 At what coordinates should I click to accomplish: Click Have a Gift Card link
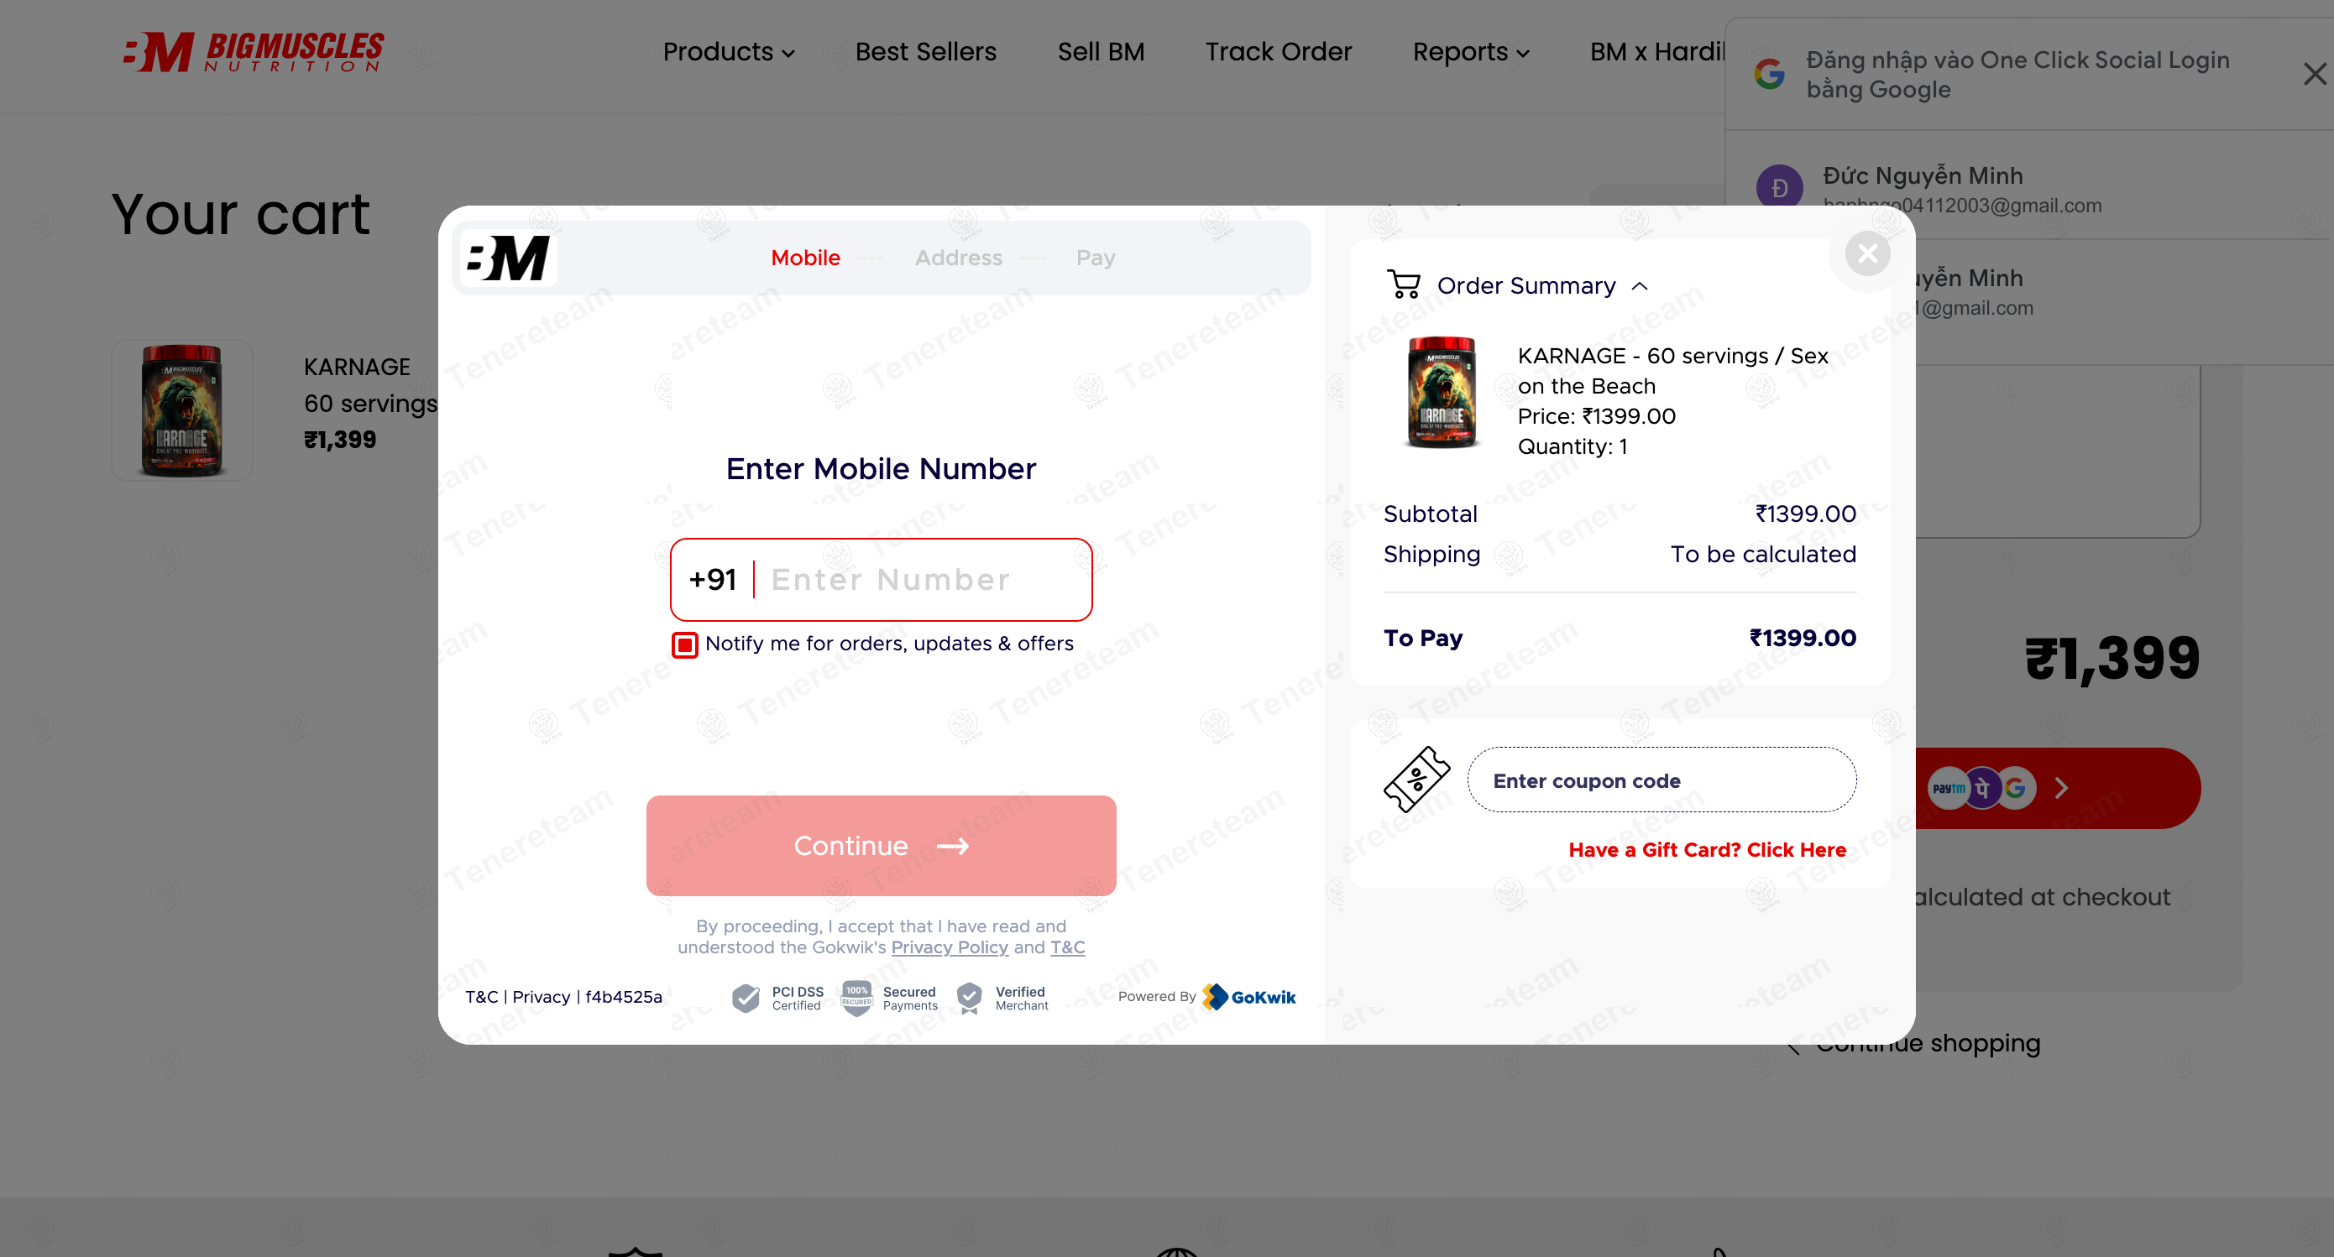coord(1707,849)
